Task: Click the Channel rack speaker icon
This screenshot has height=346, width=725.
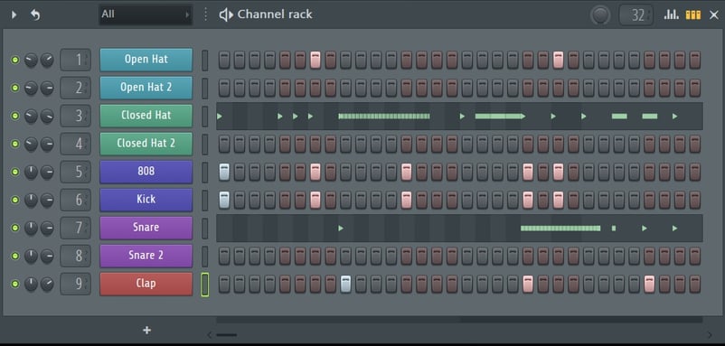Action: tap(226, 14)
